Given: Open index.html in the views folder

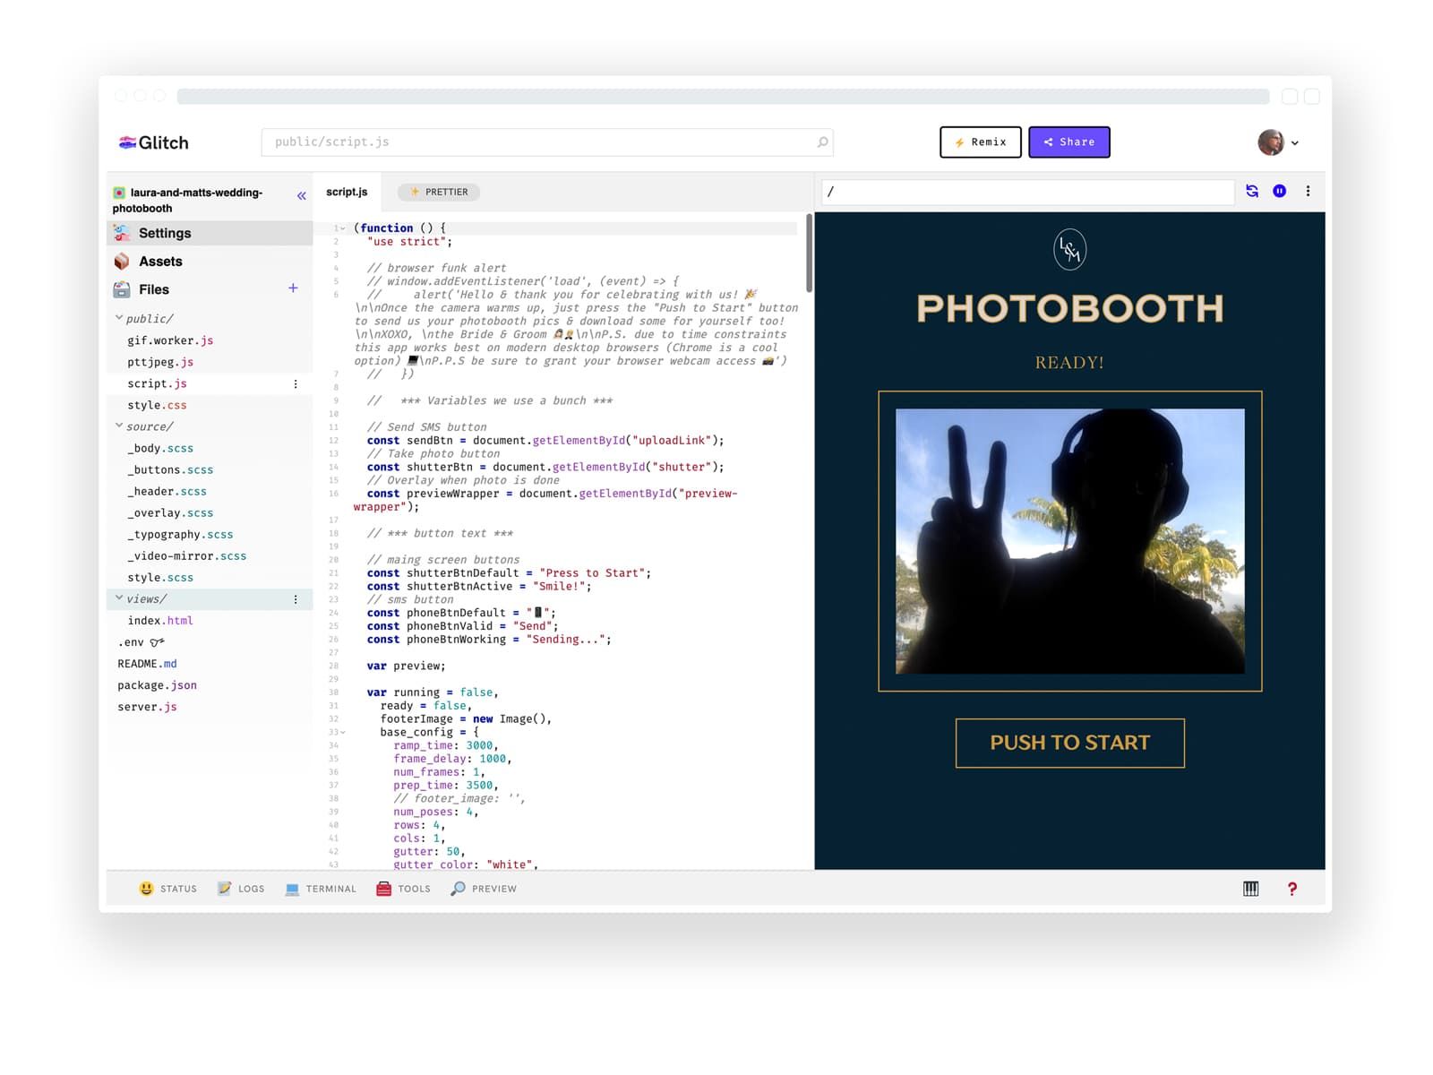Looking at the screenshot, I should [160, 621].
